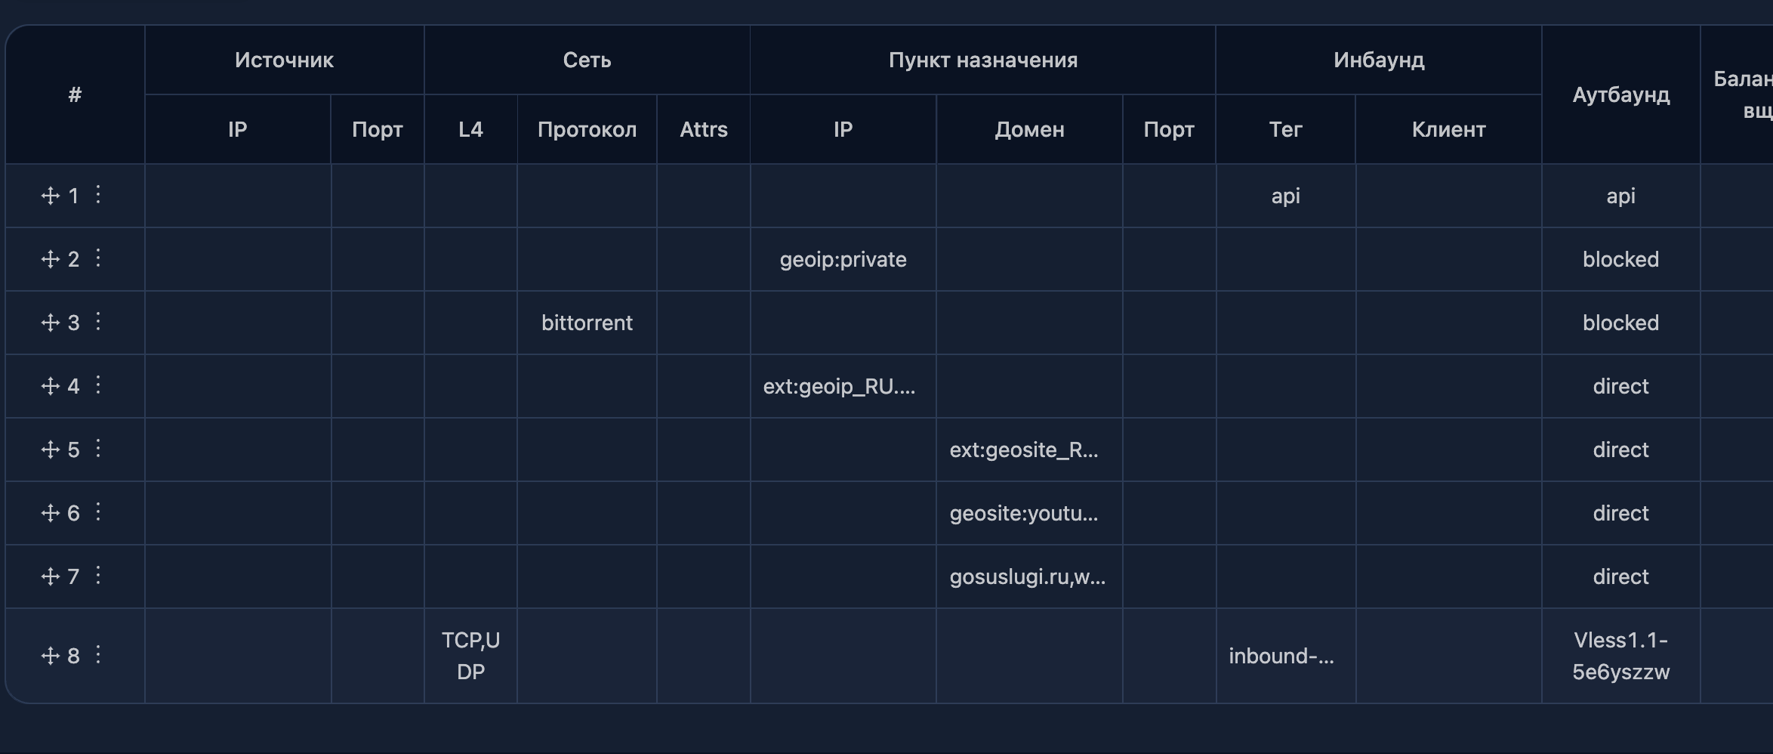Click the move handle icon of rule 7

(x=51, y=577)
